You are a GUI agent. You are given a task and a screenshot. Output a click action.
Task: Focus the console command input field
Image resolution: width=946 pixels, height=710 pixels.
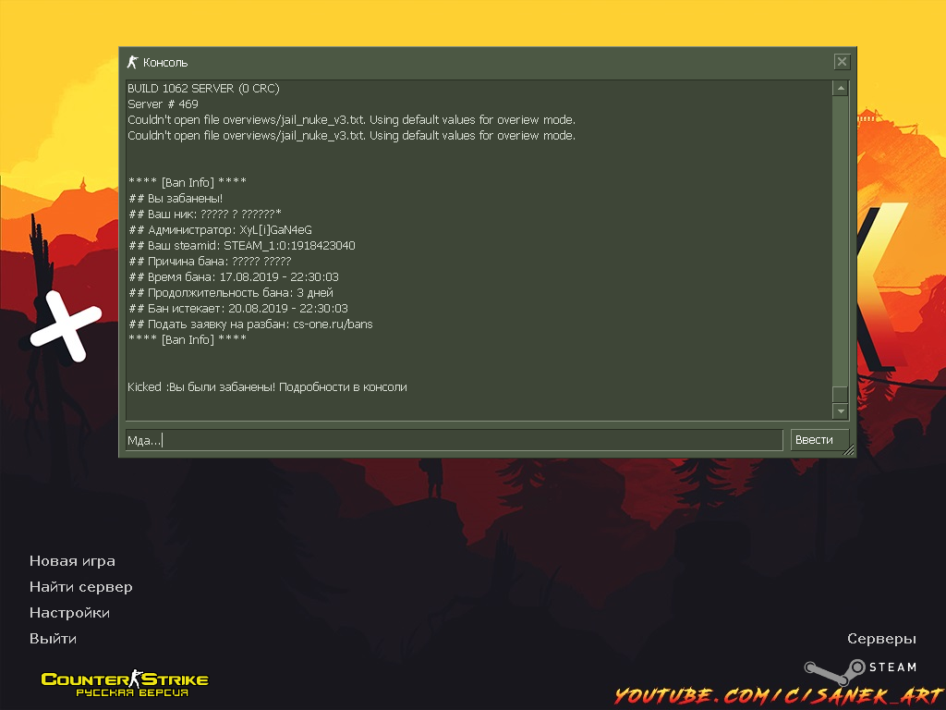454,440
